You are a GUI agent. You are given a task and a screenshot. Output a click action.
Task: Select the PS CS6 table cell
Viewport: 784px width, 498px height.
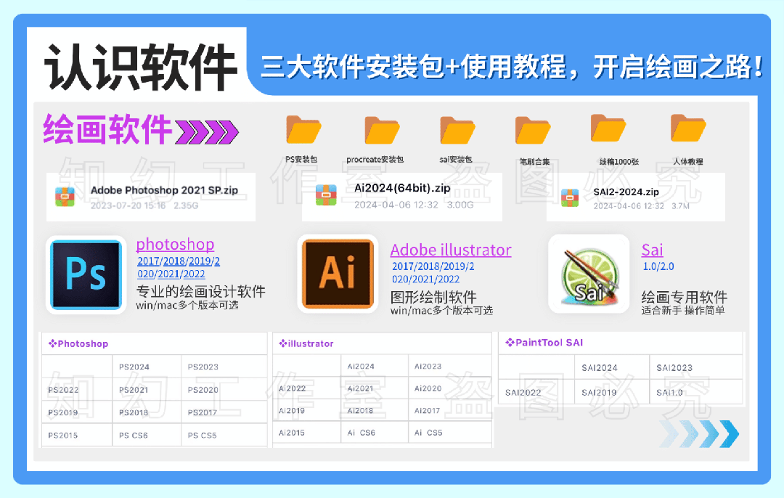coord(147,435)
